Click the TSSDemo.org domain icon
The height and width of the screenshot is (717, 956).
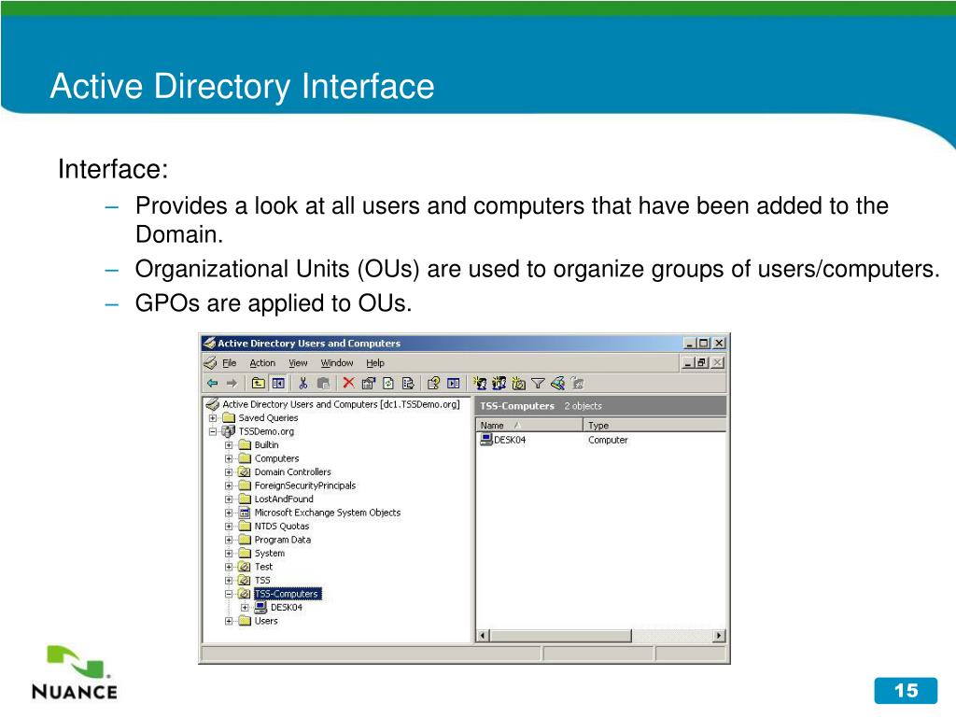229,431
